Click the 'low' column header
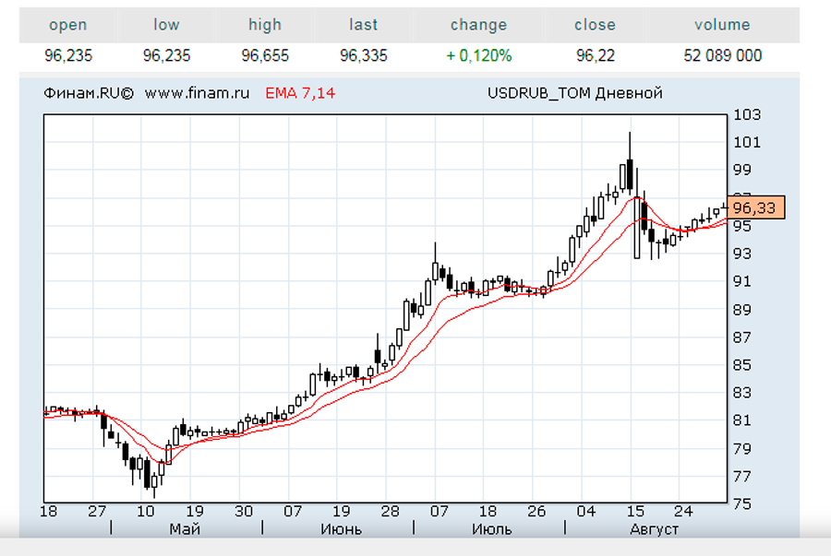This screenshot has width=831, height=556. 167,25
